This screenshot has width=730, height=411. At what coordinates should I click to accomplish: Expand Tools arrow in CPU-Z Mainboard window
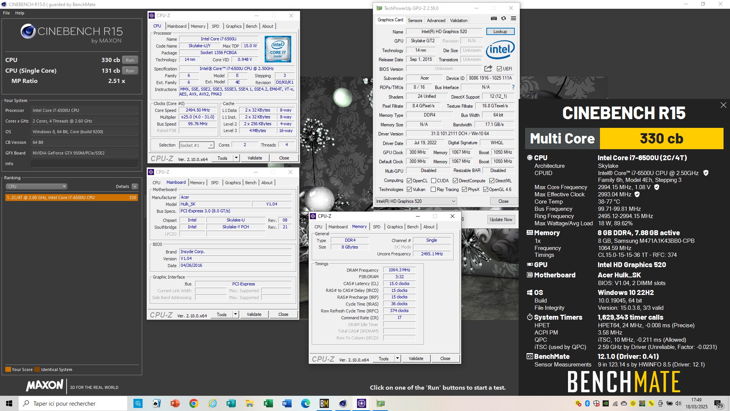(235, 314)
